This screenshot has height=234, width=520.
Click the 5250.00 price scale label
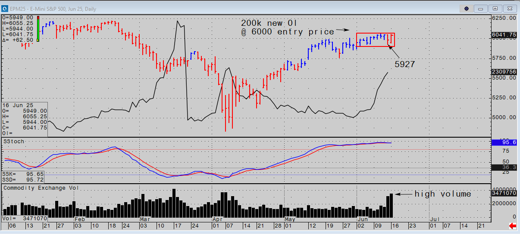tap(504, 98)
